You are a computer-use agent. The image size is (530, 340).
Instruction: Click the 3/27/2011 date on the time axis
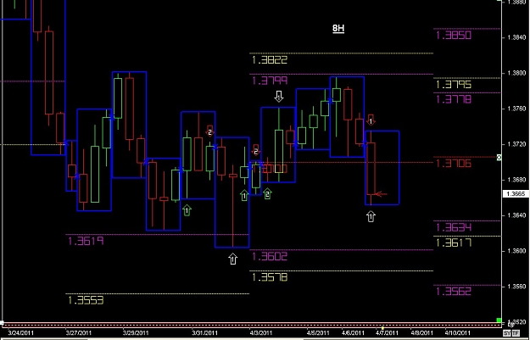click(79, 333)
